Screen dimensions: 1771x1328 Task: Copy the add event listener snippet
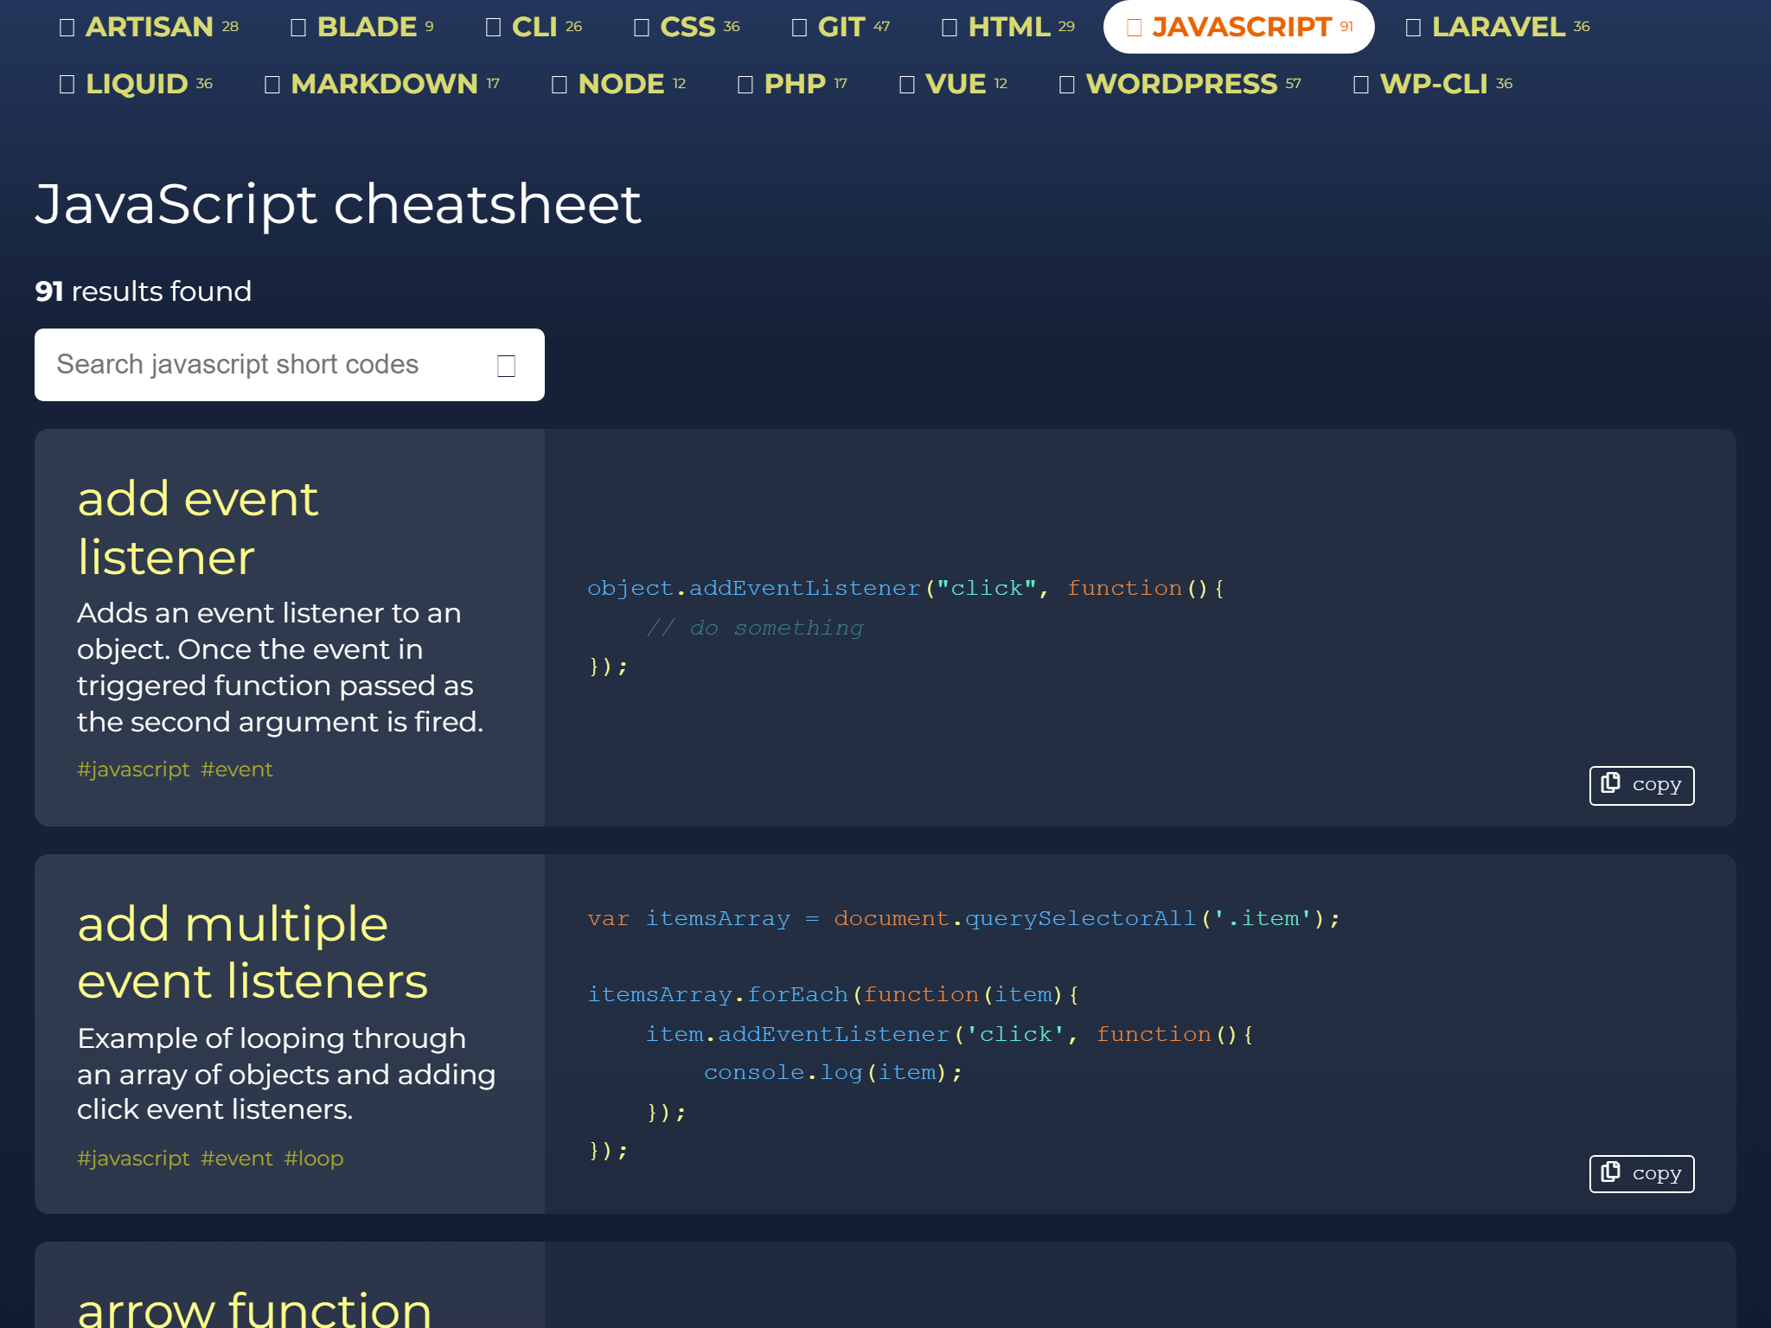point(1641,785)
